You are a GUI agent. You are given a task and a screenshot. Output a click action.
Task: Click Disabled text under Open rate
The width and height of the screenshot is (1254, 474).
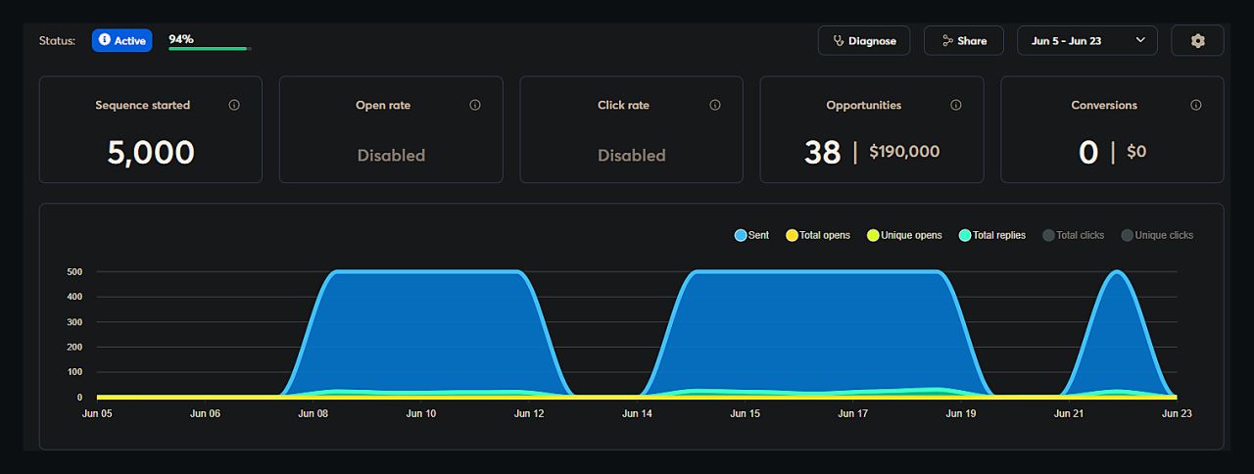391,155
